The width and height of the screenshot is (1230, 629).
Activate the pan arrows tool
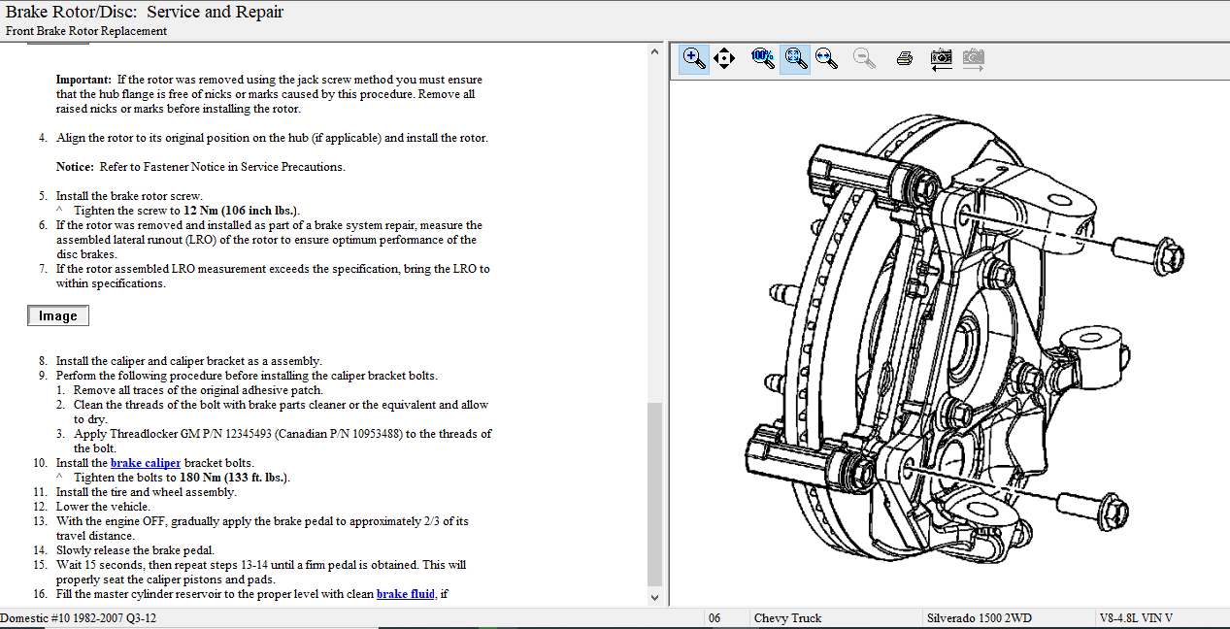(x=724, y=58)
